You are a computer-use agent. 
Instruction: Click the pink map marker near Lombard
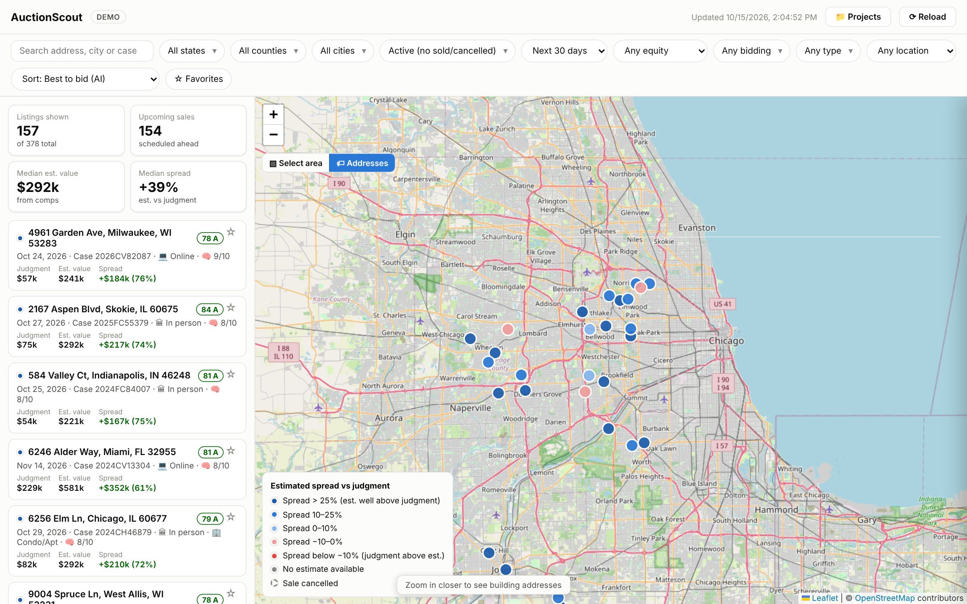click(x=507, y=329)
